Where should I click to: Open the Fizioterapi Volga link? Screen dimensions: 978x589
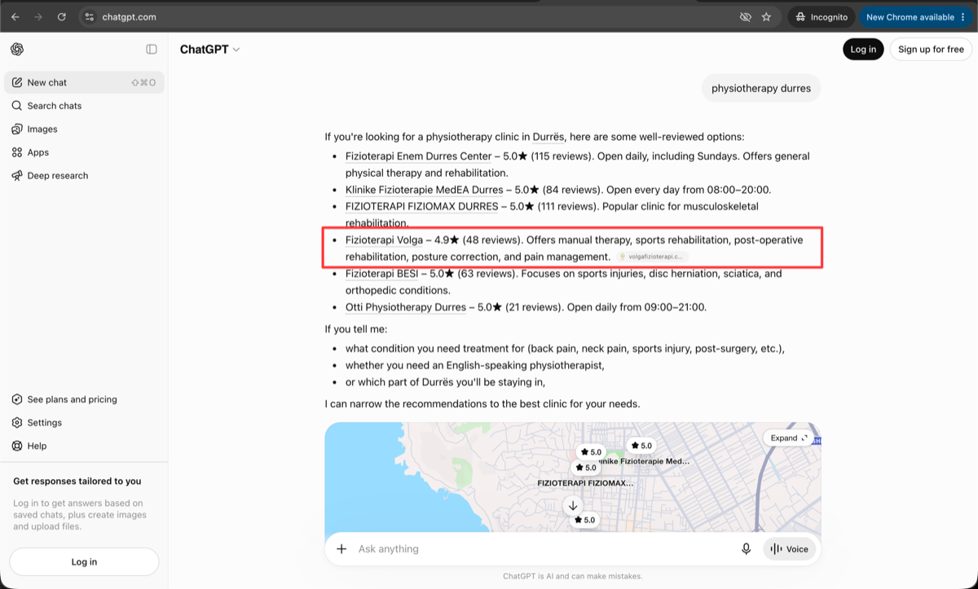click(x=384, y=240)
